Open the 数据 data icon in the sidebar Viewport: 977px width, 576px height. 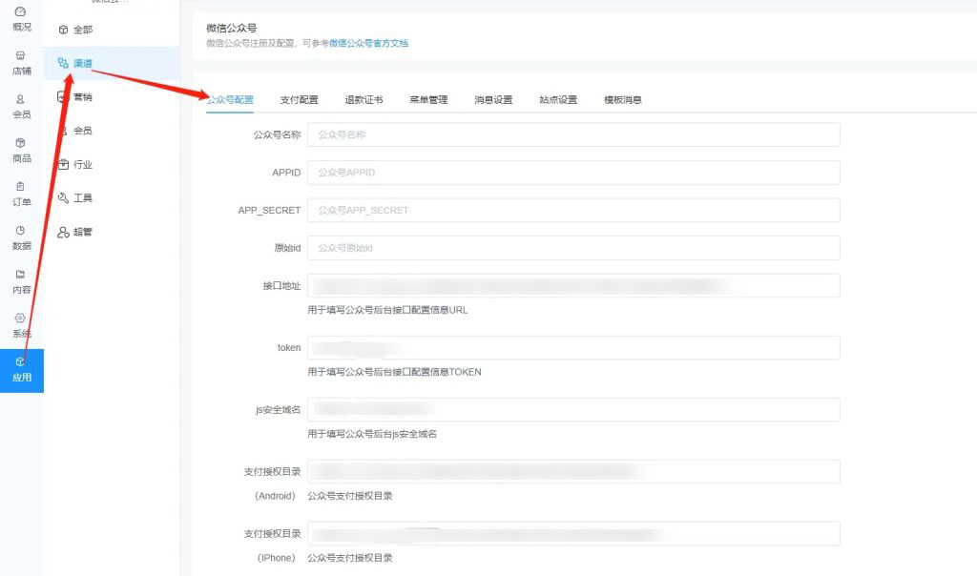(x=21, y=231)
